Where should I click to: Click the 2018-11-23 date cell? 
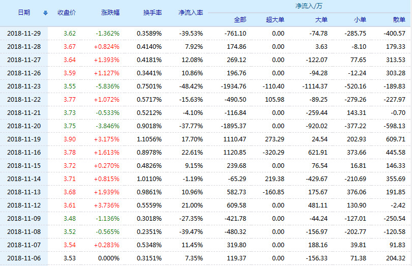click(23, 86)
